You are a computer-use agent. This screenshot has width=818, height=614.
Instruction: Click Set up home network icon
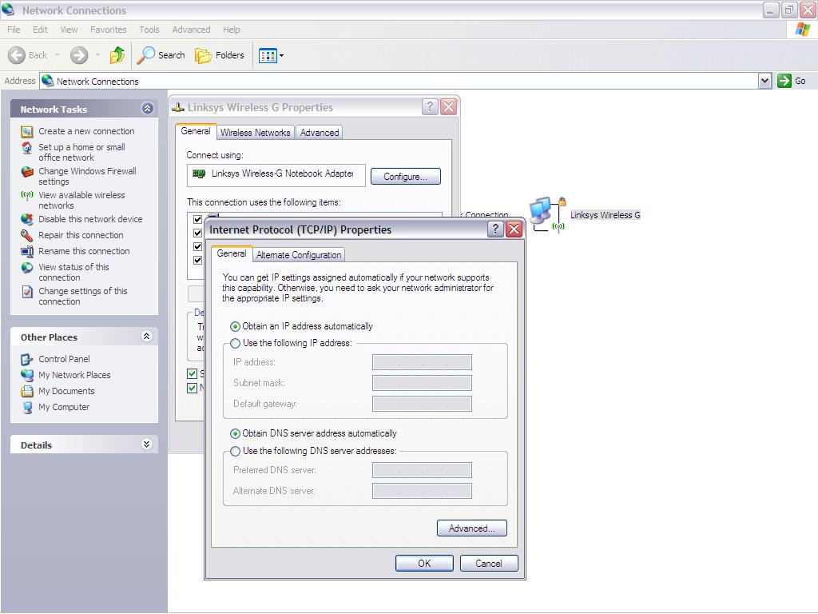(27, 148)
